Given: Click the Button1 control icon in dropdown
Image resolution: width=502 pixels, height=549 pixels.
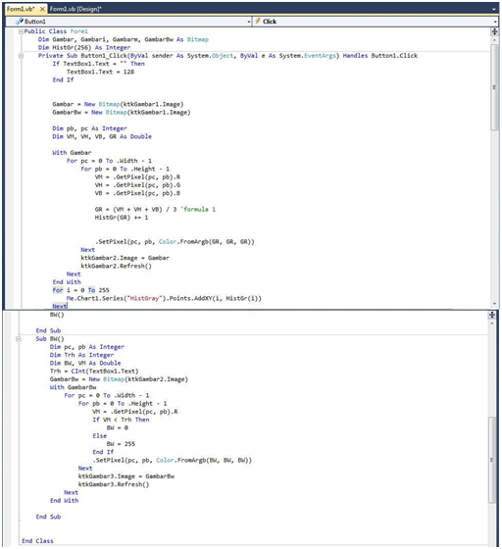Looking at the screenshot, I should pos(20,22).
